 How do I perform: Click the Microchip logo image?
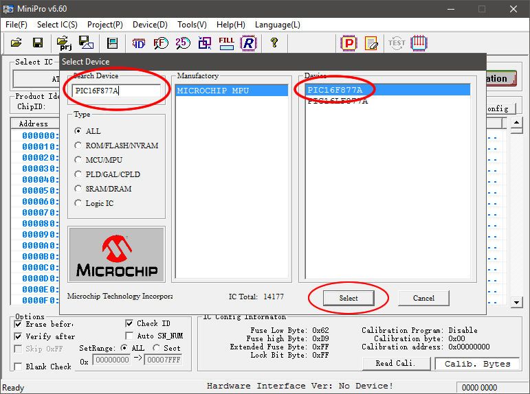117,255
